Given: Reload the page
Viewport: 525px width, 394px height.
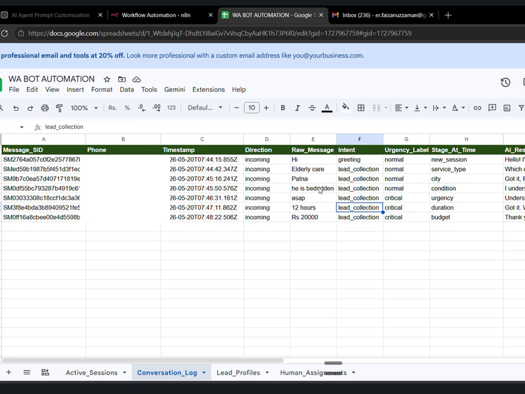Looking at the screenshot, I should point(4,33).
